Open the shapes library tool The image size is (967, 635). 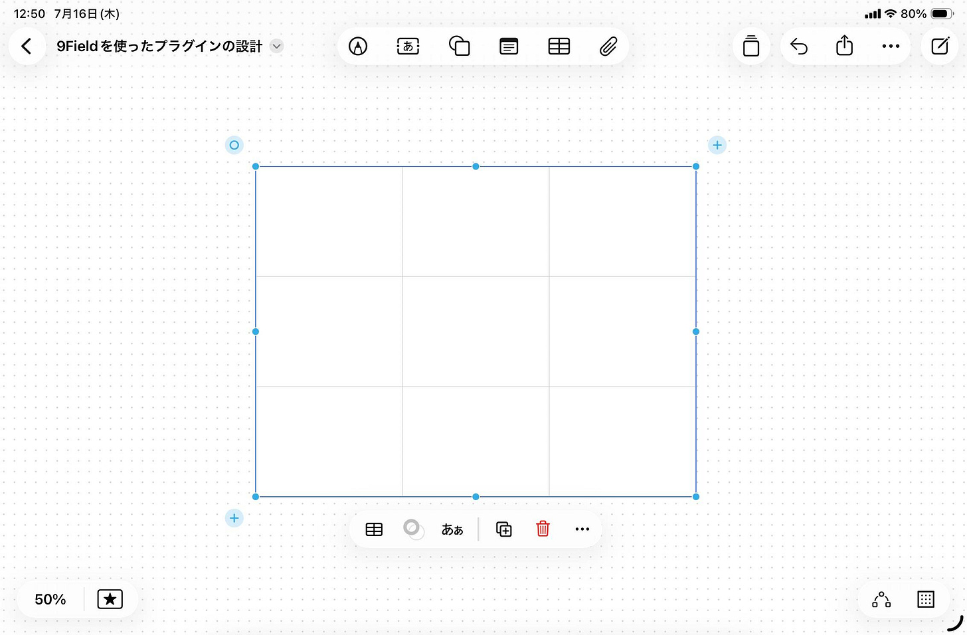point(459,46)
